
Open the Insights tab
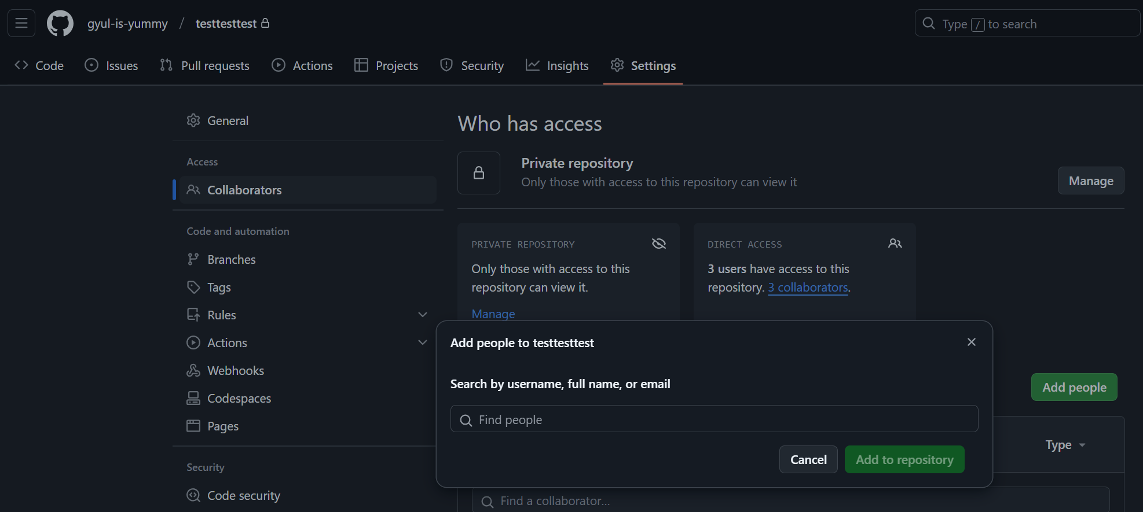[x=557, y=65]
